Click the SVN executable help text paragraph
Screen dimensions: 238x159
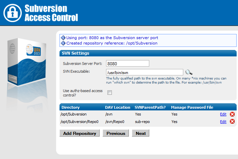[166, 81]
